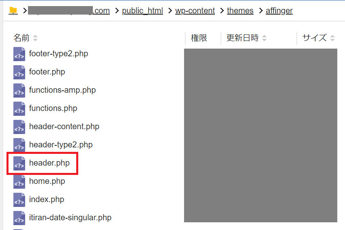
Task: Sort by 名前 using the sort arrows
Action: pyautogui.click(x=35, y=38)
